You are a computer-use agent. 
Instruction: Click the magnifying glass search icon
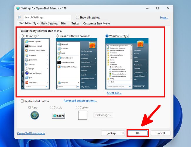(x=19, y=18)
